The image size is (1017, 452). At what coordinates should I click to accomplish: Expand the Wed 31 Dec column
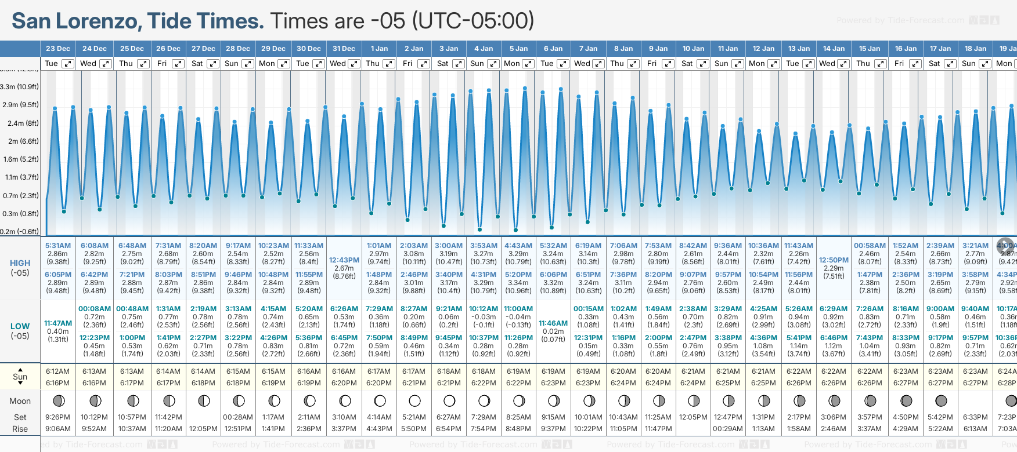[x=354, y=64]
